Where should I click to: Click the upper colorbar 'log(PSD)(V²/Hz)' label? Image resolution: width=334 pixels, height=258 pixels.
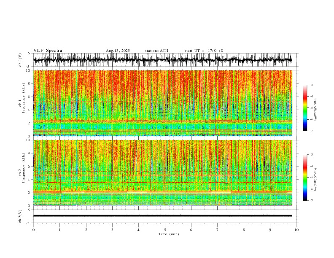click(316, 110)
